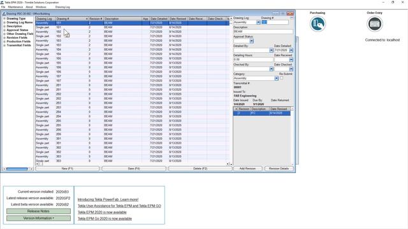Open the Date Received date picker
Screen dimensions: 408x229
pyautogui.click(x=291, y=60)
